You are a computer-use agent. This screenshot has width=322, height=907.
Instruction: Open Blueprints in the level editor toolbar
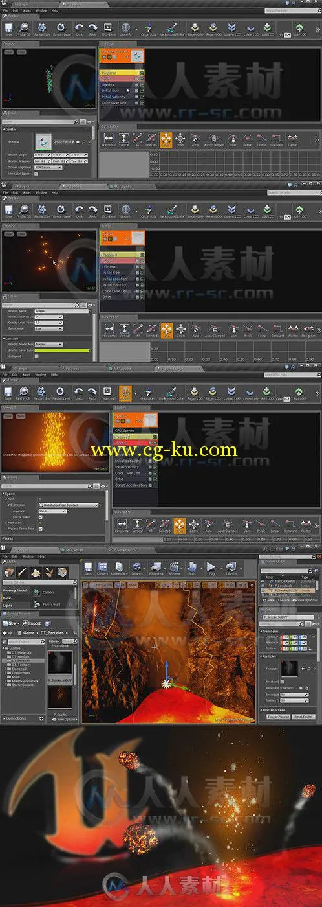tap(156, 567)
